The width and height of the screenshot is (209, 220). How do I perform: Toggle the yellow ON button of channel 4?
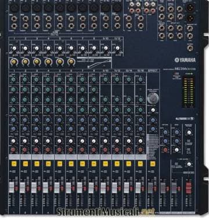48,164
